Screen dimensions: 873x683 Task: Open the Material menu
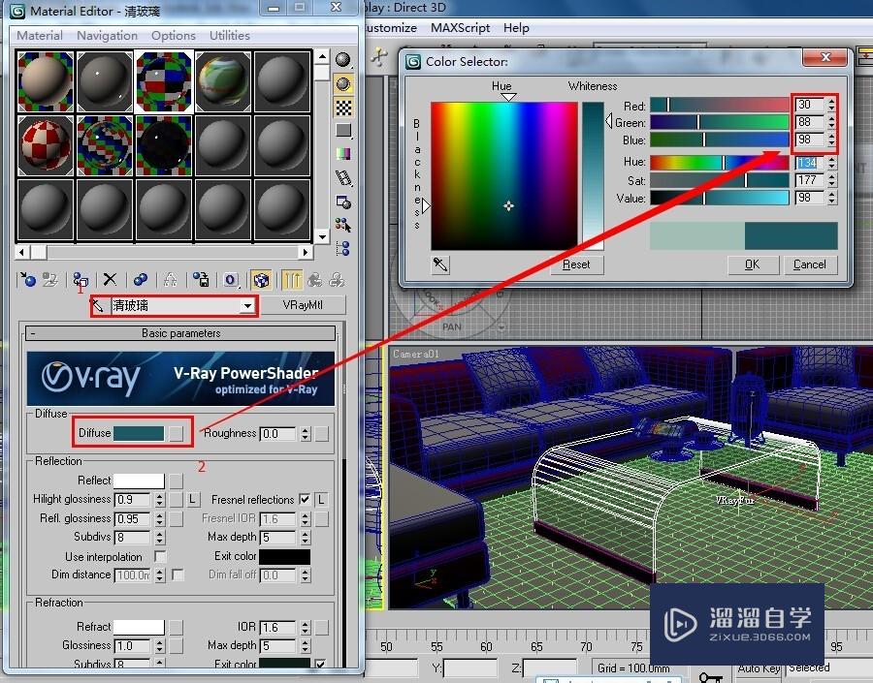(x=40, y=35)
